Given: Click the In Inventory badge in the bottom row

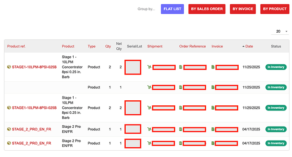Looking at the screenshot, I should click(x=276, y=143).
